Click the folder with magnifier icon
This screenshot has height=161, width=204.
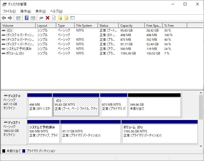click(67, 18)
